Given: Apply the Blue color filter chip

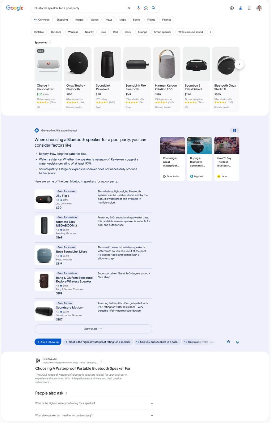Looking at the screenshot, I should (103, 32).
